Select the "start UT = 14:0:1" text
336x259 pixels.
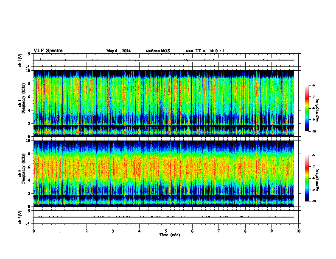[205, 51]
